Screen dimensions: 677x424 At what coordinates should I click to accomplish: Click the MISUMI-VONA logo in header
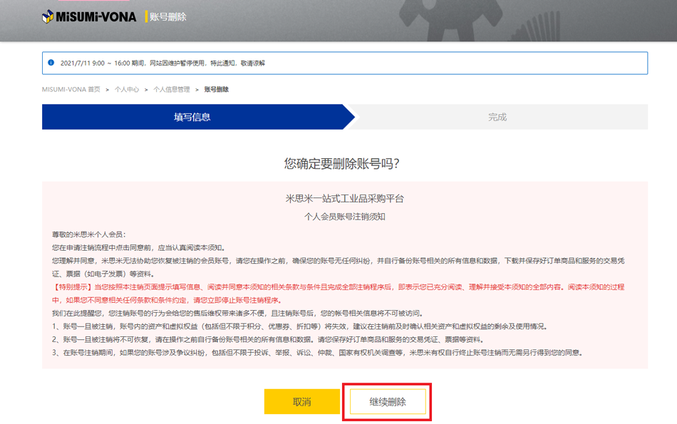(x=90, y=16)
